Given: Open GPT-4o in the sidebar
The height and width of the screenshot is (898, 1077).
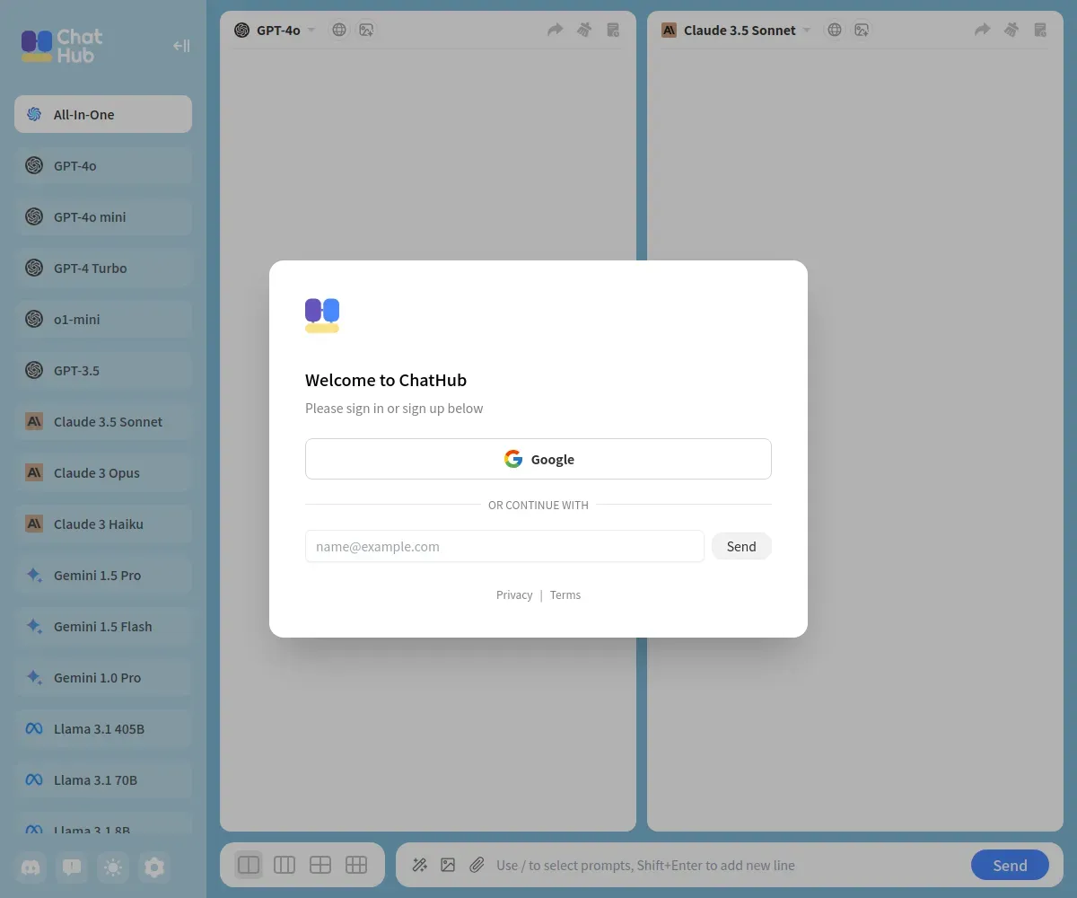Looking at the screenshot, I should click(x=103, y=165).
